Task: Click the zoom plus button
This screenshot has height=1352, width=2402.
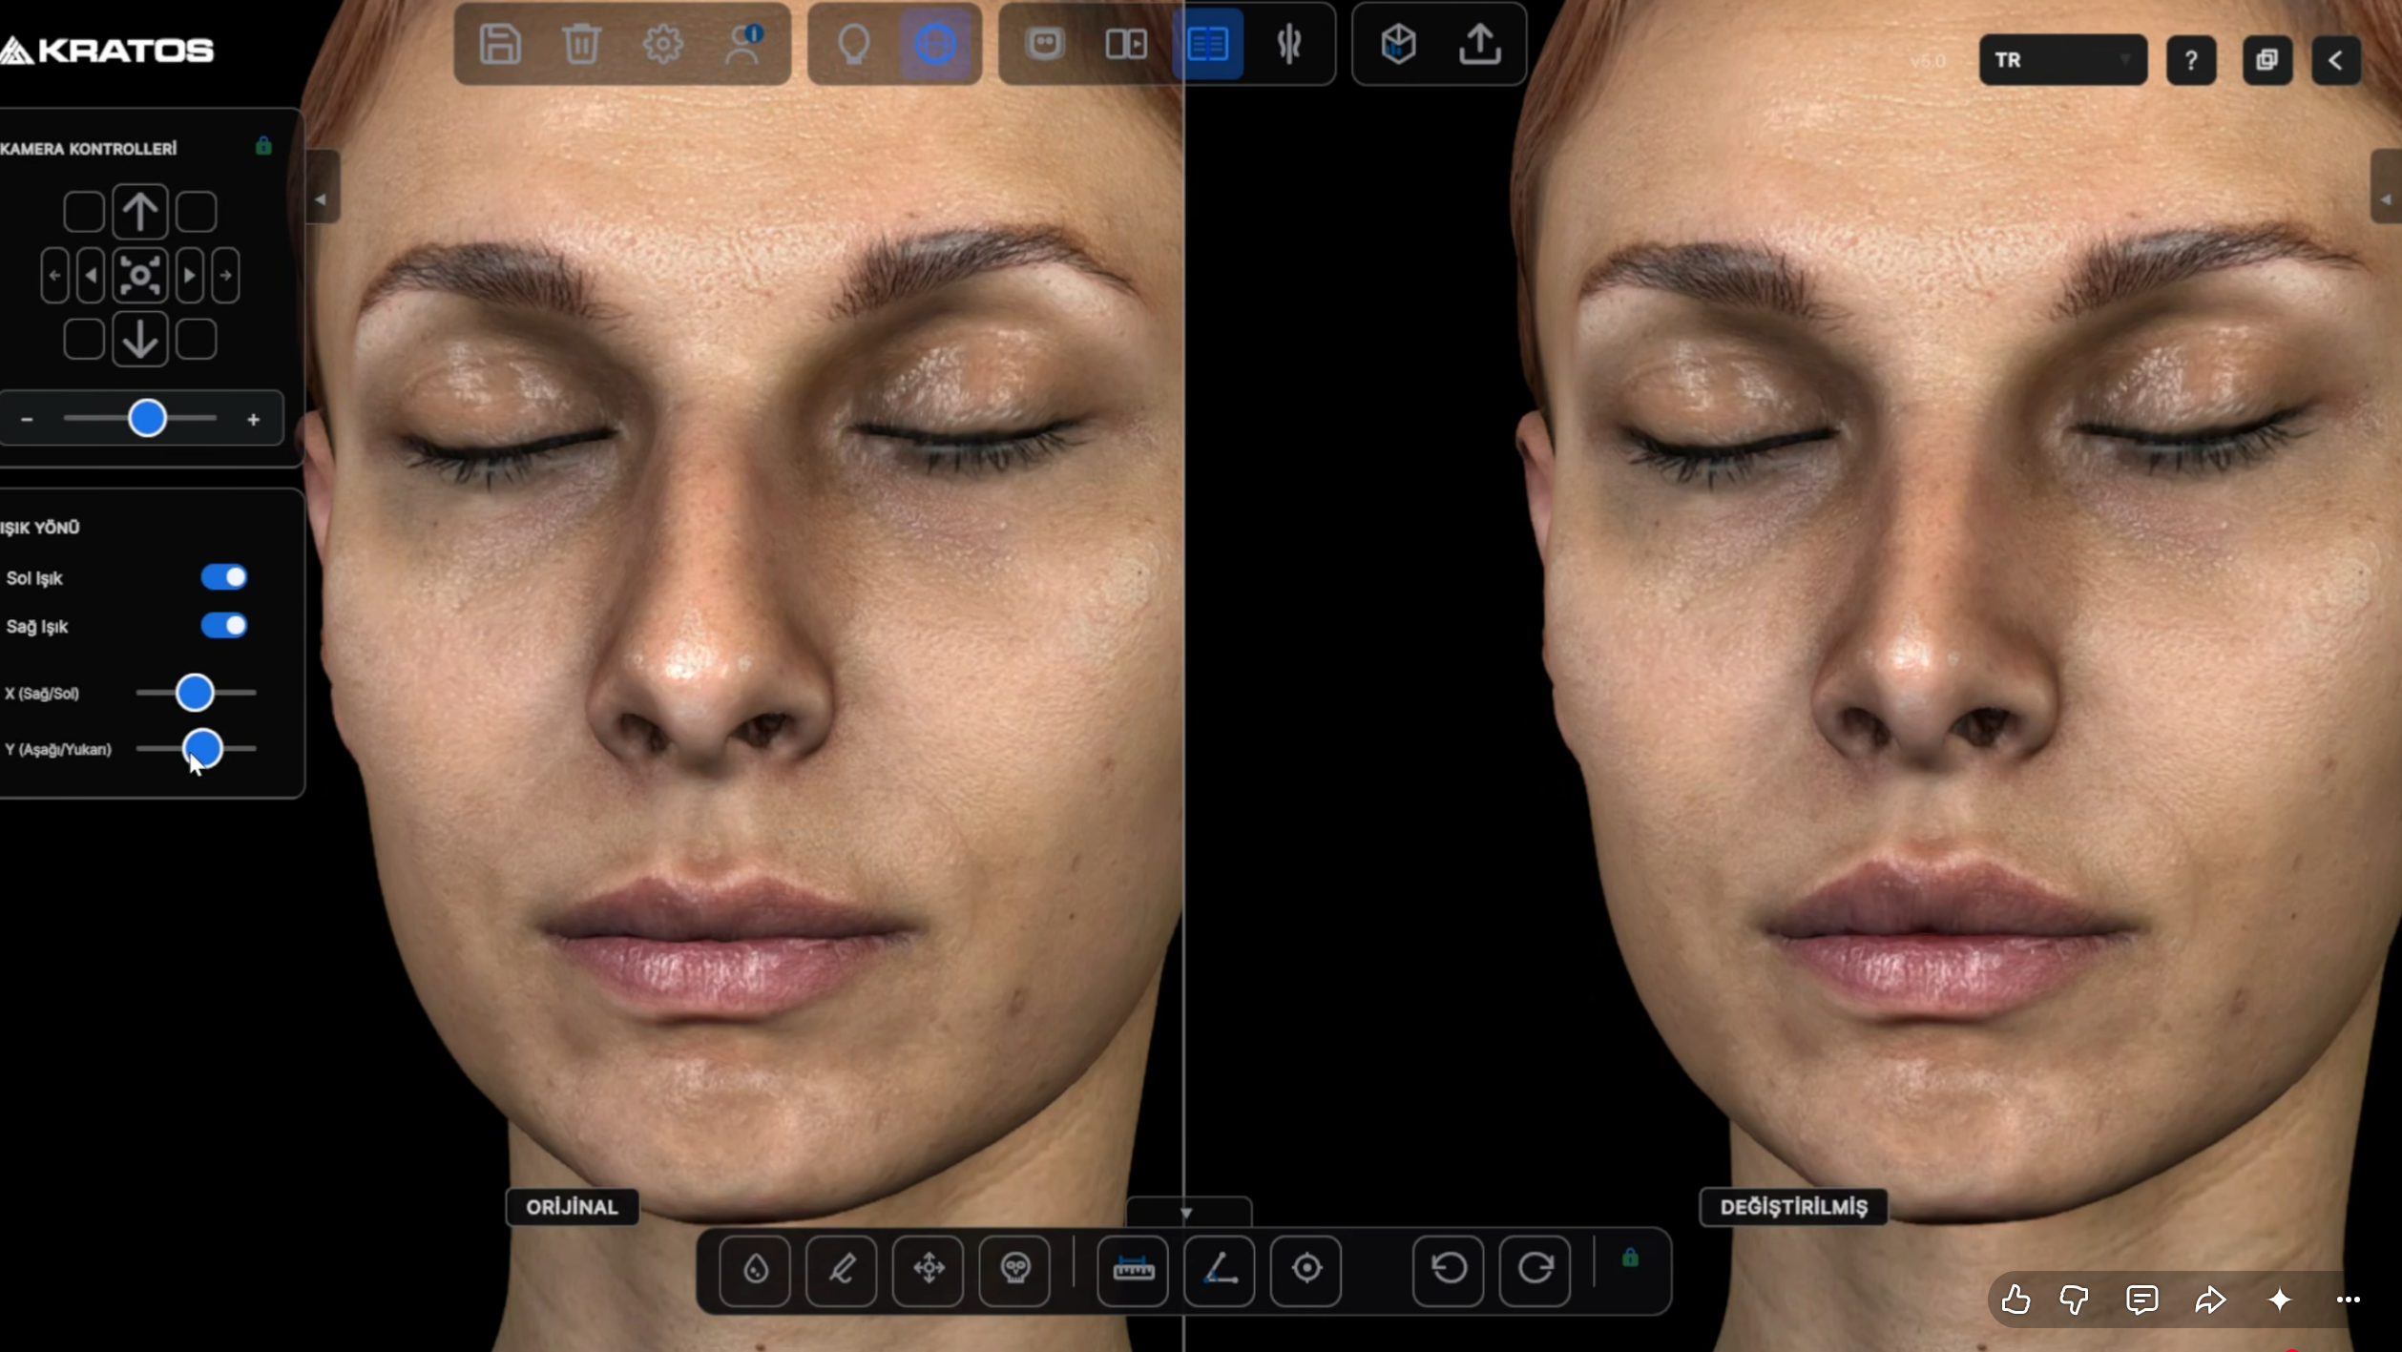Action: [253, 419]
